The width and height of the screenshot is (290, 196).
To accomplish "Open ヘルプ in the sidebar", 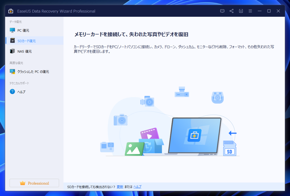I will [x=34, y=91].
